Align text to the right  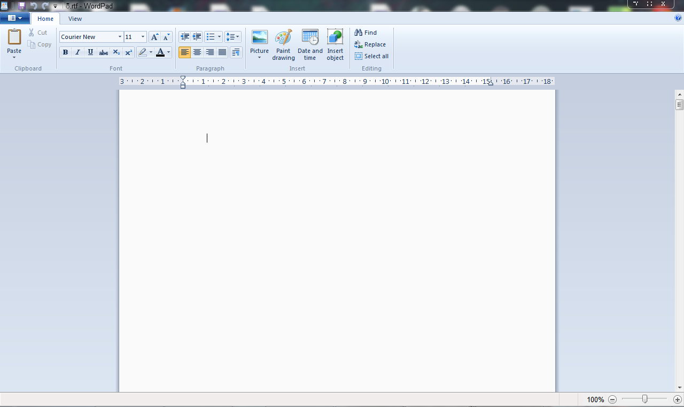[x=210, y=52]
